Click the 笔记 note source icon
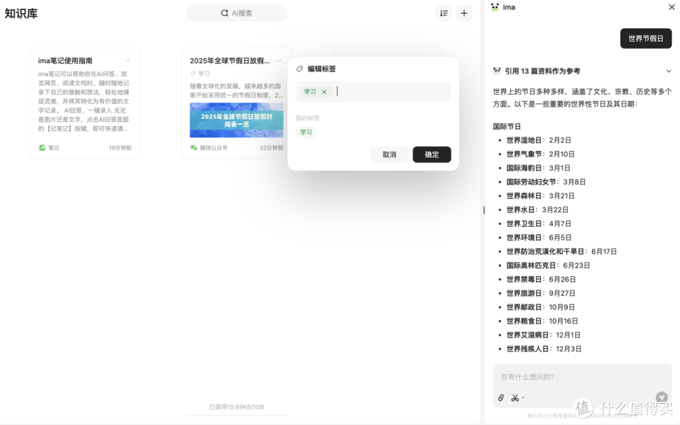Screen dimensions: 680x425 [x=42, y=148]
